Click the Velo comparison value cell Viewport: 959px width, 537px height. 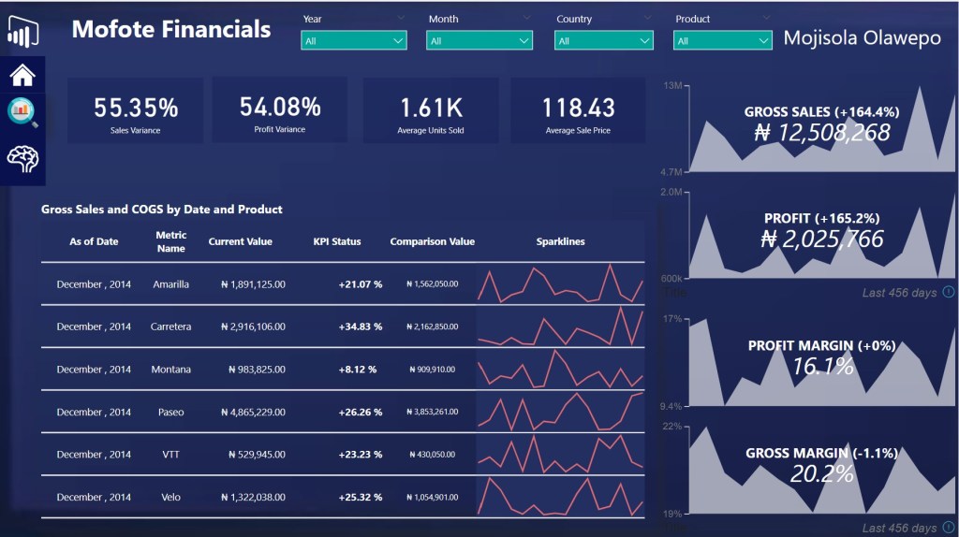click(x=433, y=497)
